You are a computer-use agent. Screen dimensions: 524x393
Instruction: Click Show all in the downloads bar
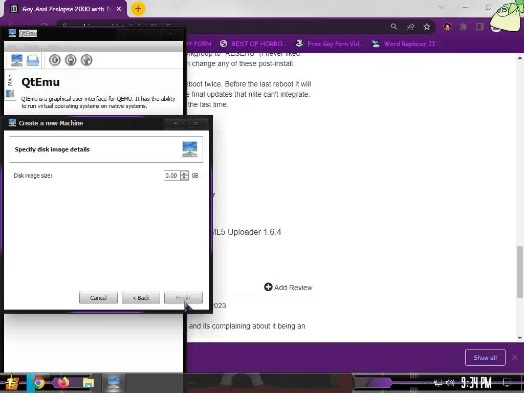point(485,358)
